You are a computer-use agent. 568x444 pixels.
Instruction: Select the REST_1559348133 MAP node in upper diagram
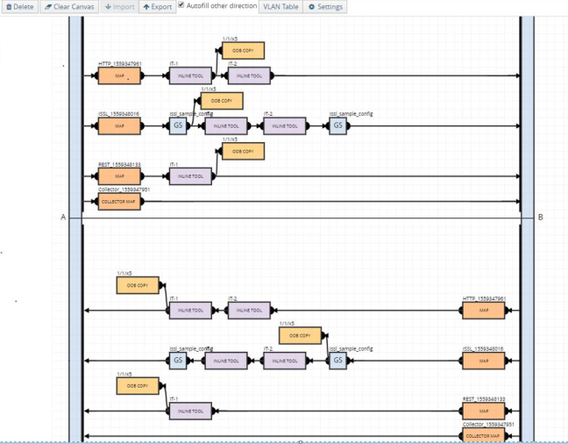[119, 176]
